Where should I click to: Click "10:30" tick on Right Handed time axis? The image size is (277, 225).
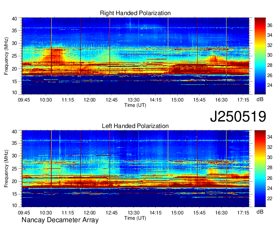pos(46,100)
